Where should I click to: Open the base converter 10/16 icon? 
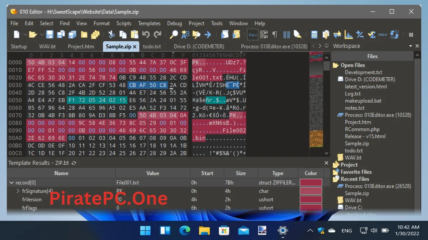click(x=395, y=34)
